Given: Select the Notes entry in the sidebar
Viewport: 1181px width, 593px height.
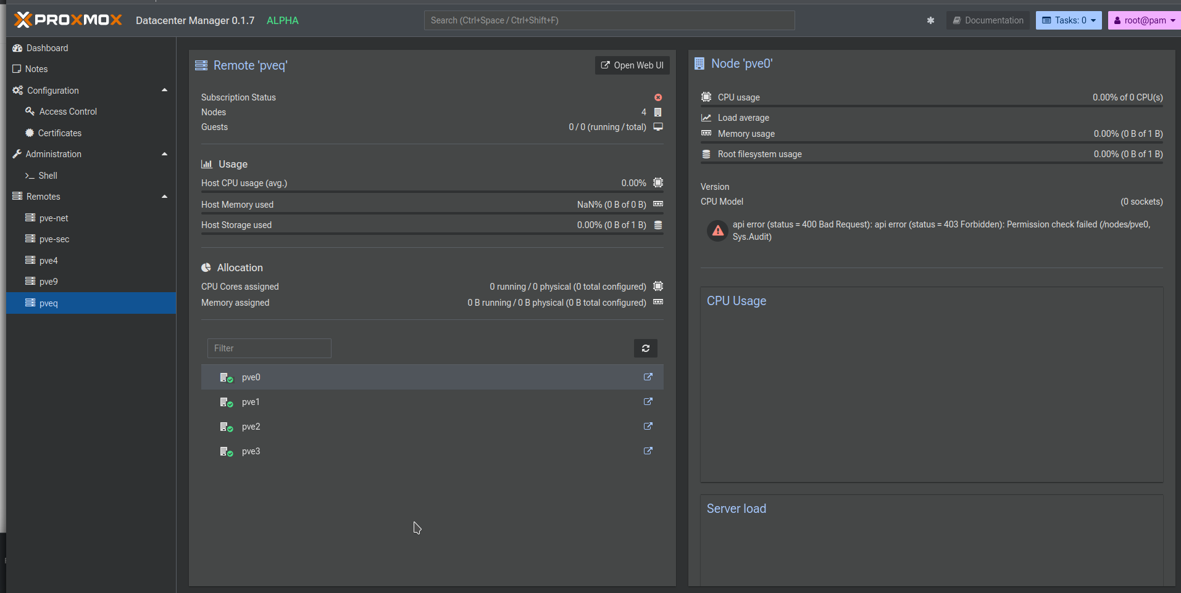Looking at the screenshot, I should [35, 68].
